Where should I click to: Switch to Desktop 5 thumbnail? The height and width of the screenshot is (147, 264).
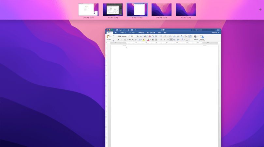point(186,9)
